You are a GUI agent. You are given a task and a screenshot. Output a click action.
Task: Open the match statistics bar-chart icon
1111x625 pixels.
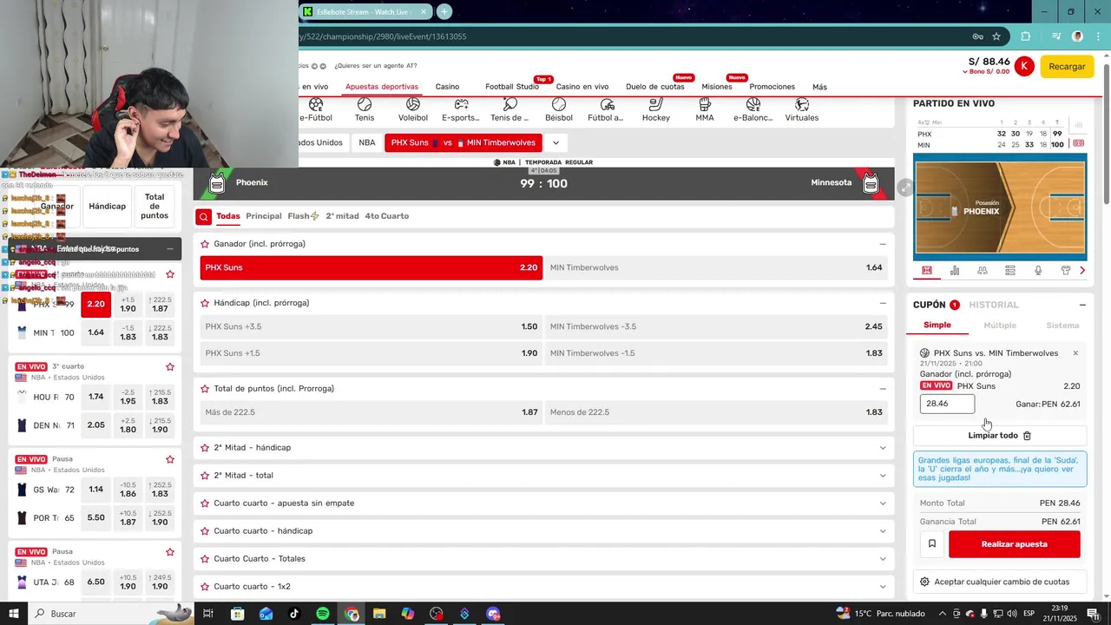(955, 271)
